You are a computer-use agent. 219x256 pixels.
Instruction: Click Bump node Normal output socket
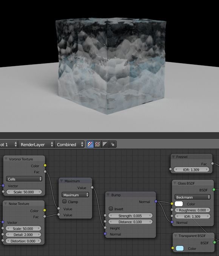click(x=156, y=201)
